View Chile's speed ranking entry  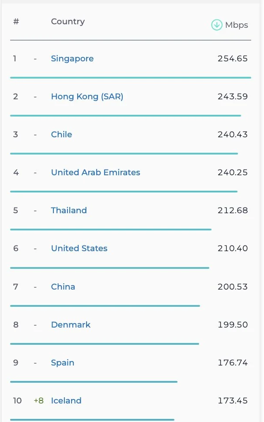coord(61,134)
